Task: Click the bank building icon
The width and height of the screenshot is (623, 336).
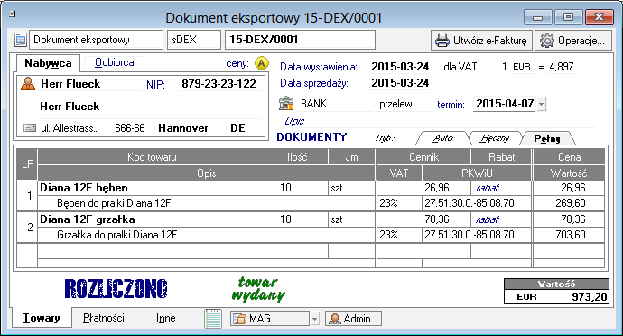Action: 286,103
